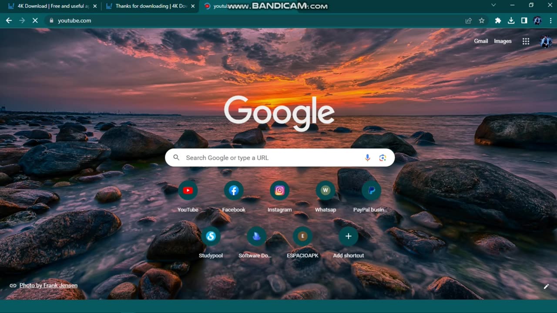Click the magnifier icon in search box
The image size is (557, 313).
coord(176,157)
